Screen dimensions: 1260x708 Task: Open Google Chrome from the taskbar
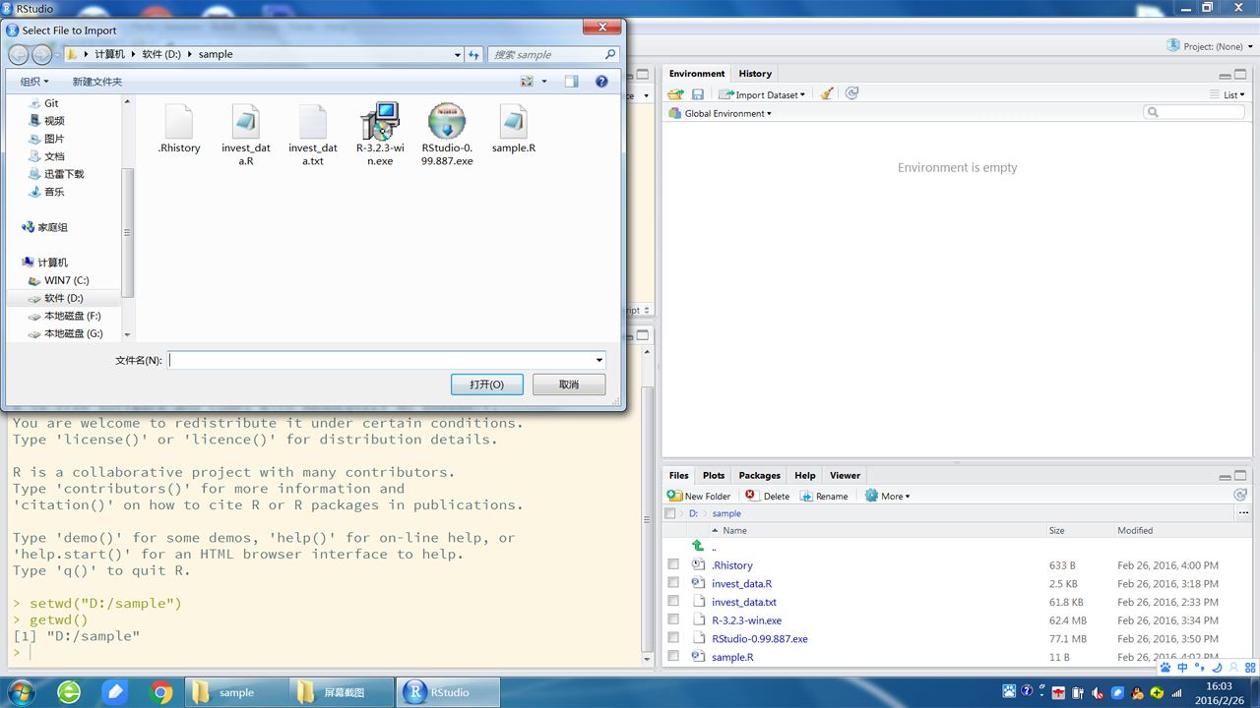tap(161, 692)
